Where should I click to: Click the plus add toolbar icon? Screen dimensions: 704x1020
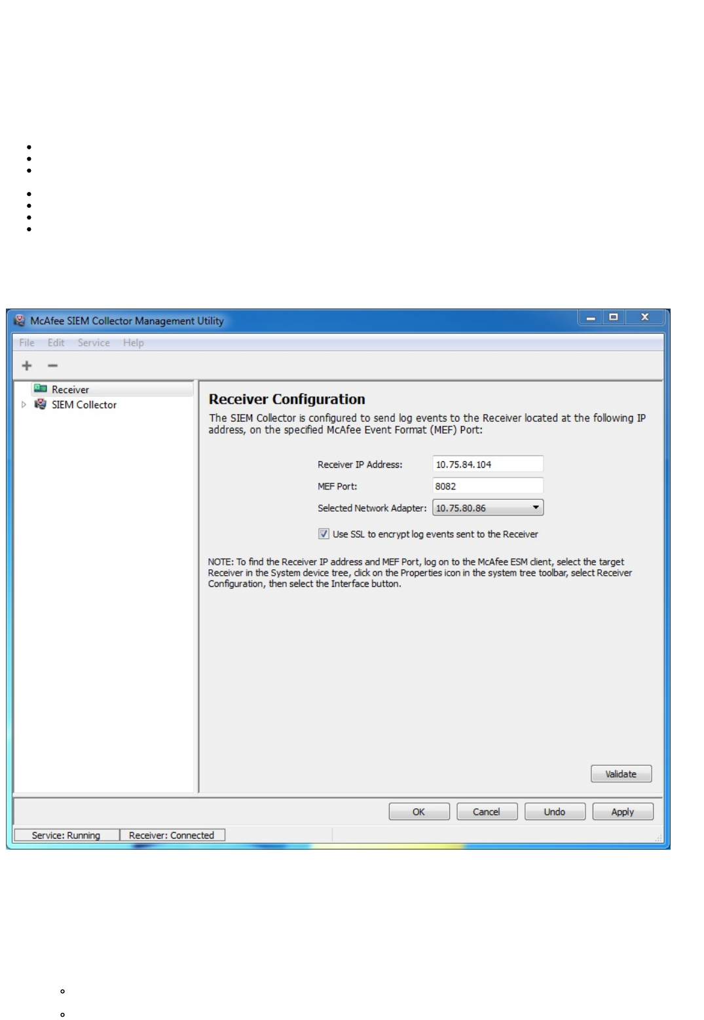27,366
